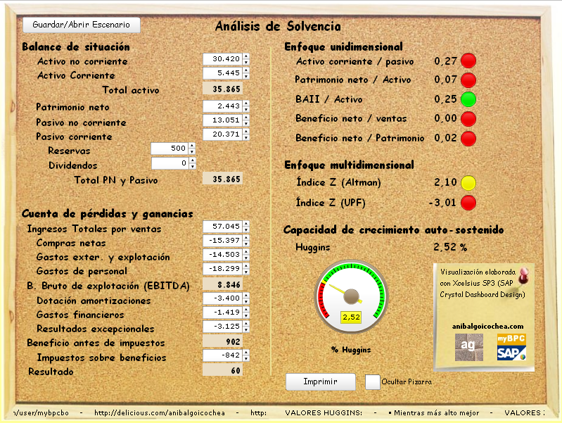562x423 pixels.
Task: Click the stepper arrows for Gastos de personal
Action: pos(246,269)
